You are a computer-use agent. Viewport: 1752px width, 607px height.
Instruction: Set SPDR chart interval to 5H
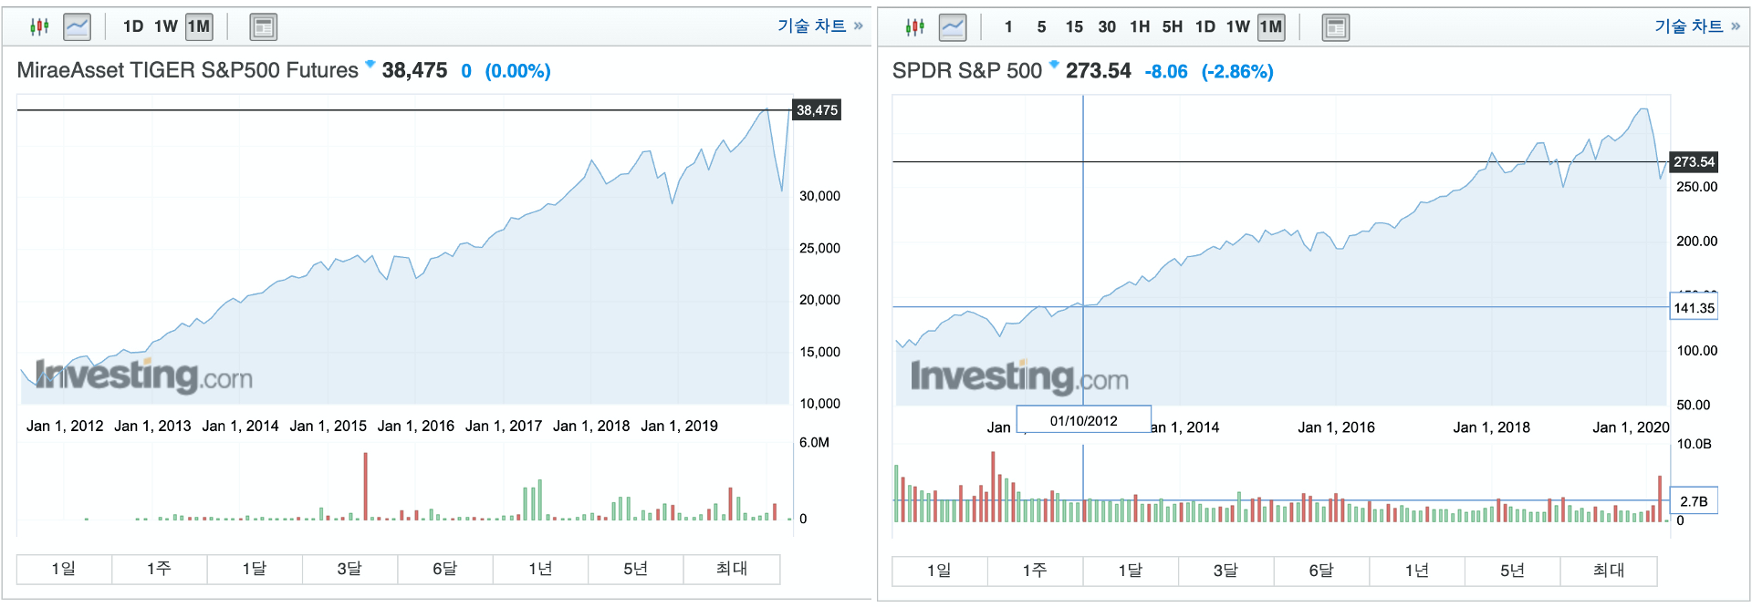click(1173, 27)
